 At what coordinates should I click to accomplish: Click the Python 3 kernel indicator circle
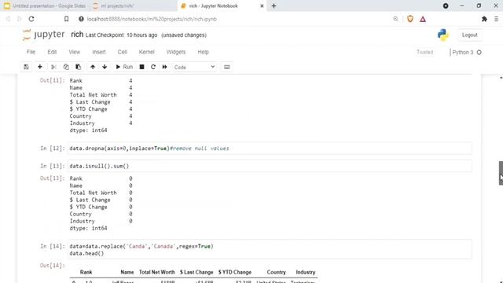(x=479, y=53)
